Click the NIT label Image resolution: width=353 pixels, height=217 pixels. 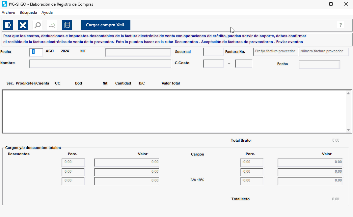click(x=83, y=51)
